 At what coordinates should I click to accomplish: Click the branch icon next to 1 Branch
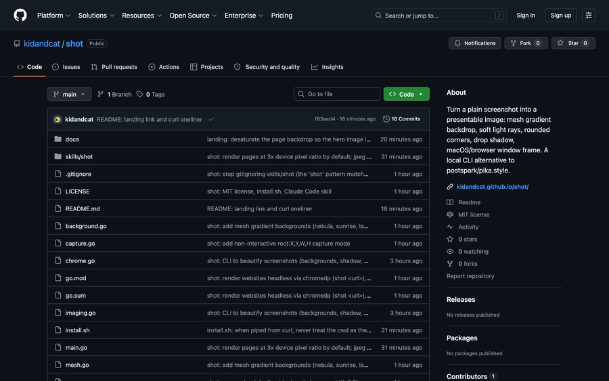101,94
